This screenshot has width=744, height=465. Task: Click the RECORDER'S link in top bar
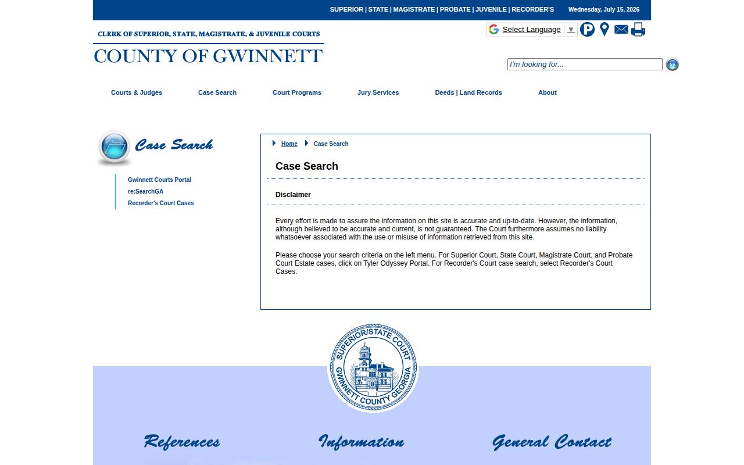(x=532, y=9)
